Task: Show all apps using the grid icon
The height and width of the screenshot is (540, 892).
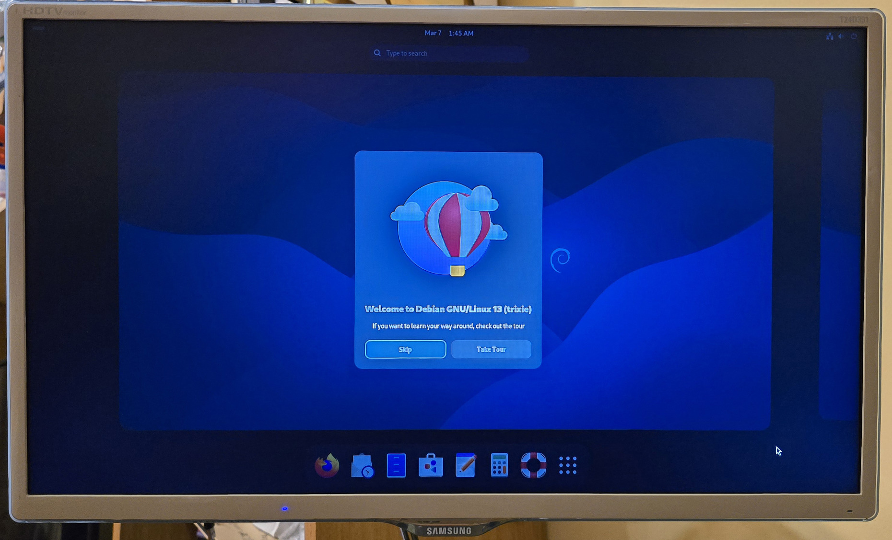Action: pyautogui.click(x=568, y=465)
